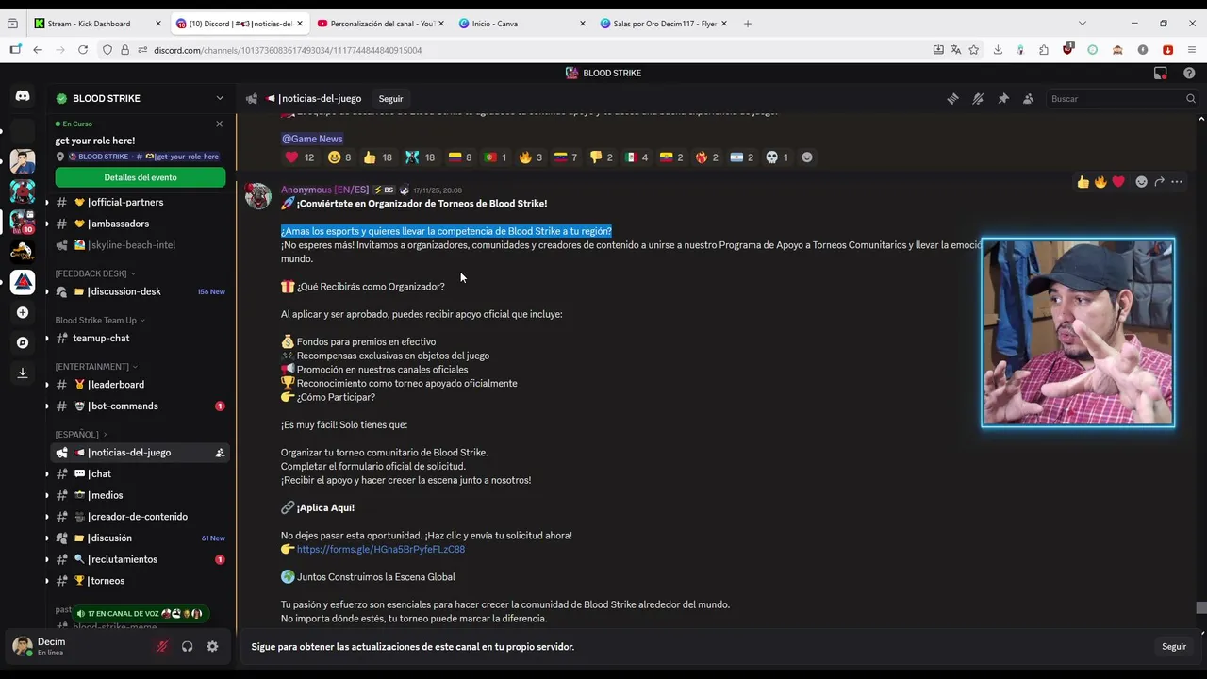
Task: Switch to Inicio - Canva tab
Action: pyautogui.click(x=521, y=24)
